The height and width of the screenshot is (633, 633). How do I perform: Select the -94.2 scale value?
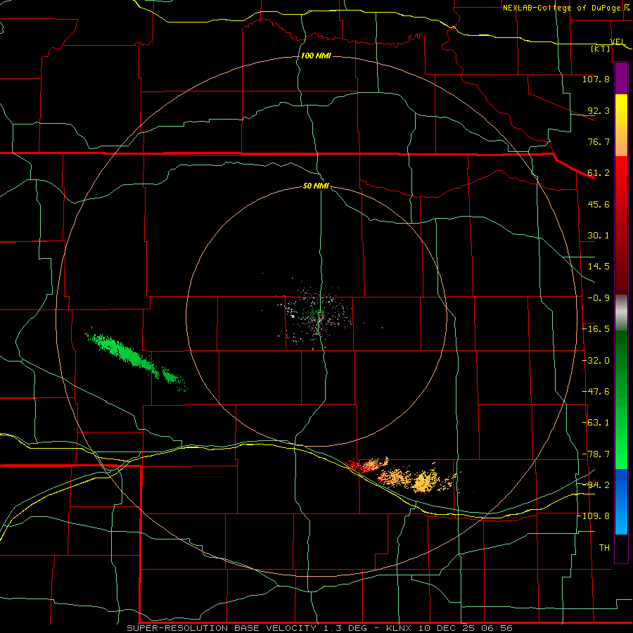[x=596, y=485]
